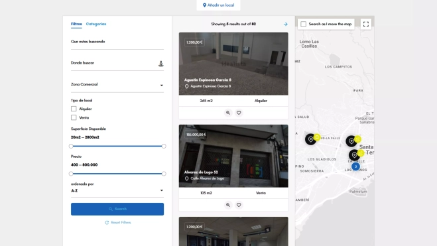Click the Precio slider minimum handle
The image size is (437, 246).
pos(71,174)
